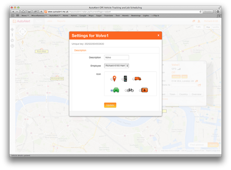This screenshot has width=231, height=170.
Task: Click the map pan control
Action: coord(23,31)
